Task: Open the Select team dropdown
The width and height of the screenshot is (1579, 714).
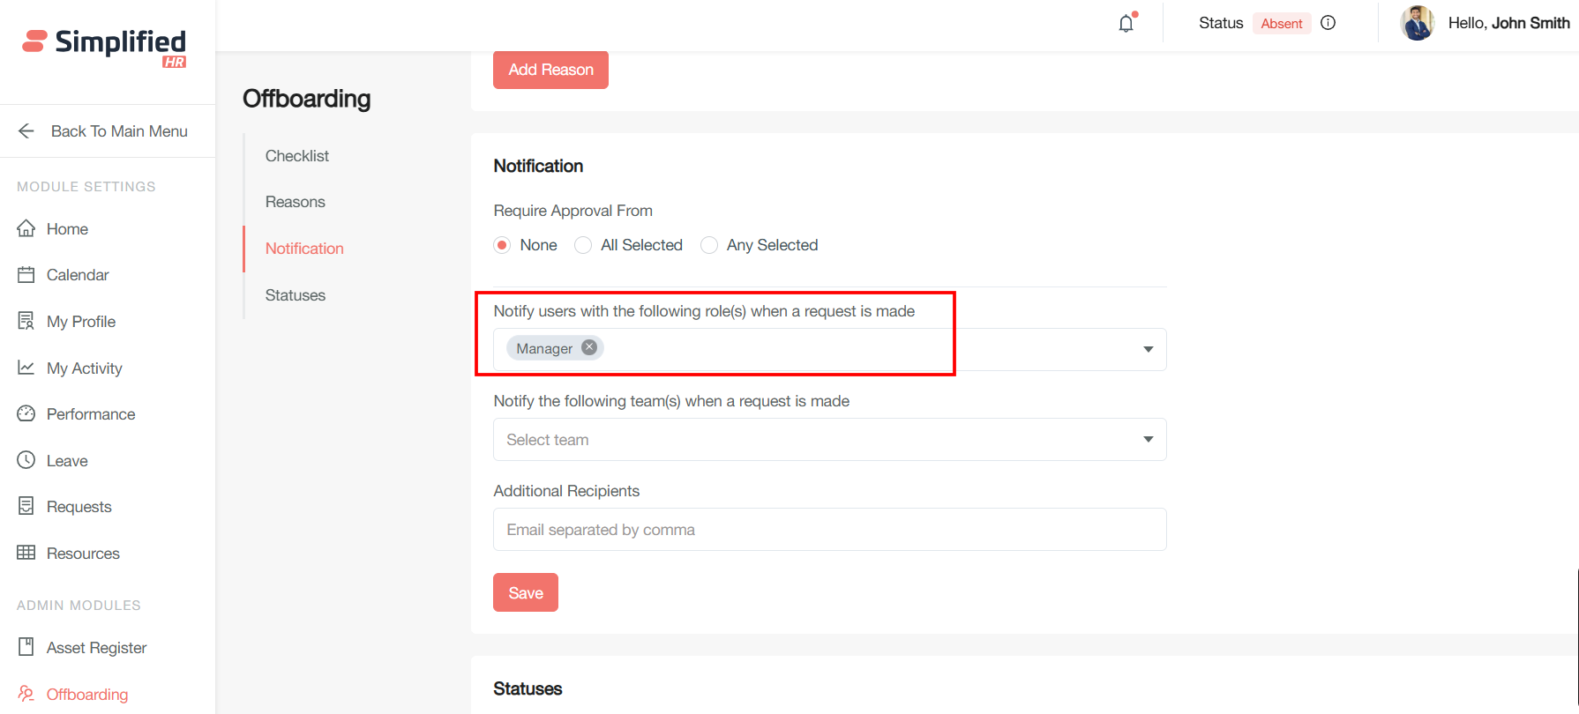Action: coord(829,439)
